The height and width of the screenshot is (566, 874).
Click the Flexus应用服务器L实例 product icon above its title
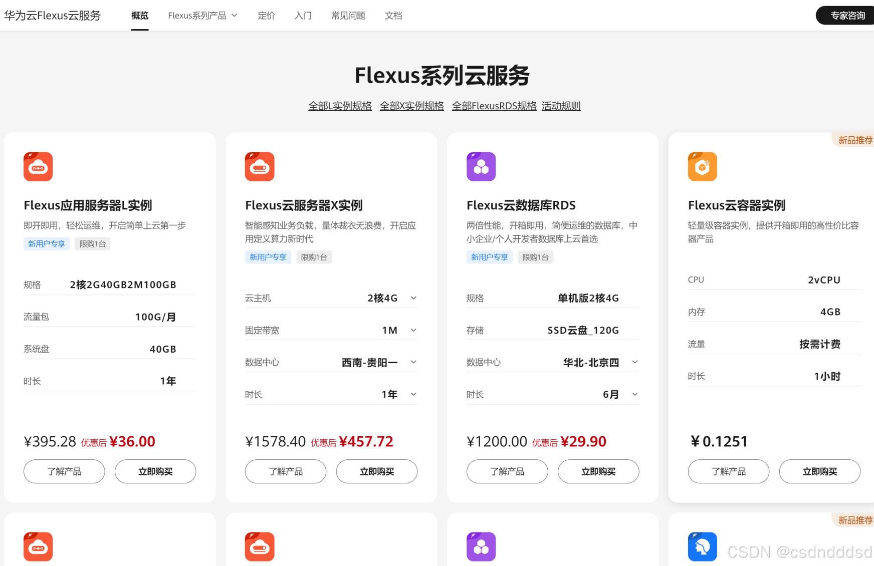38,167
